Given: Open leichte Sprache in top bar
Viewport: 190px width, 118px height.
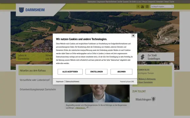Looking at the screenshot, I should [x=123, y=2].
